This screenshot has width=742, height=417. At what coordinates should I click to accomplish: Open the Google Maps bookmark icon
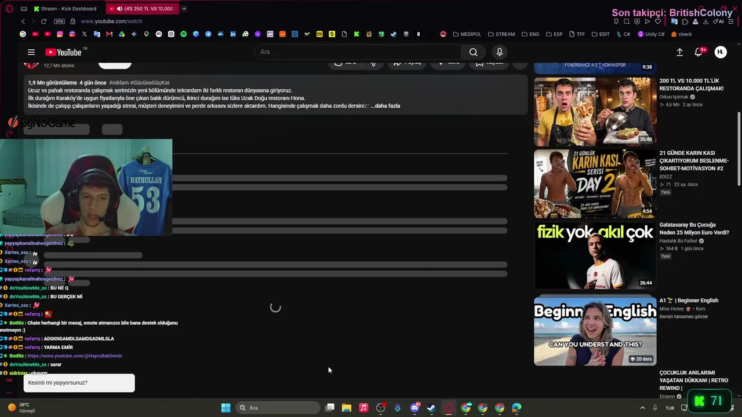pyautogui.click(x=146, y=34)
